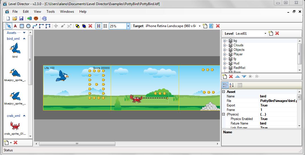Save the project with the floppy disk icon
Screen dimensions: 305x155
click(21, 18)
